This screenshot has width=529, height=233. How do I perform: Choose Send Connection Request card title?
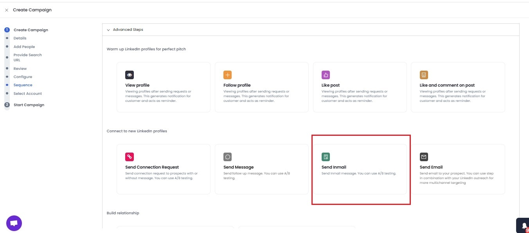click(152, 167)
